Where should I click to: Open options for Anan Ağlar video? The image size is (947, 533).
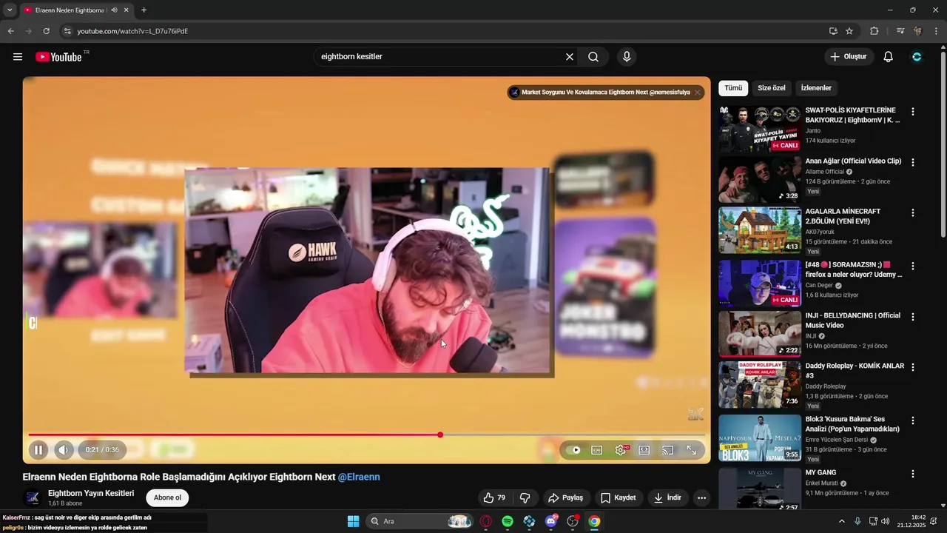coord(913,162)
